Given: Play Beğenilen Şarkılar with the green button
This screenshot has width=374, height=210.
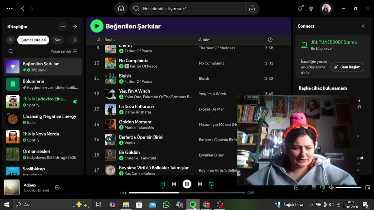Looking at the screenshot, I should pos(97,26).
